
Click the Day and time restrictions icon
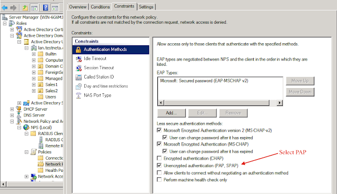[x=78, y=86]
